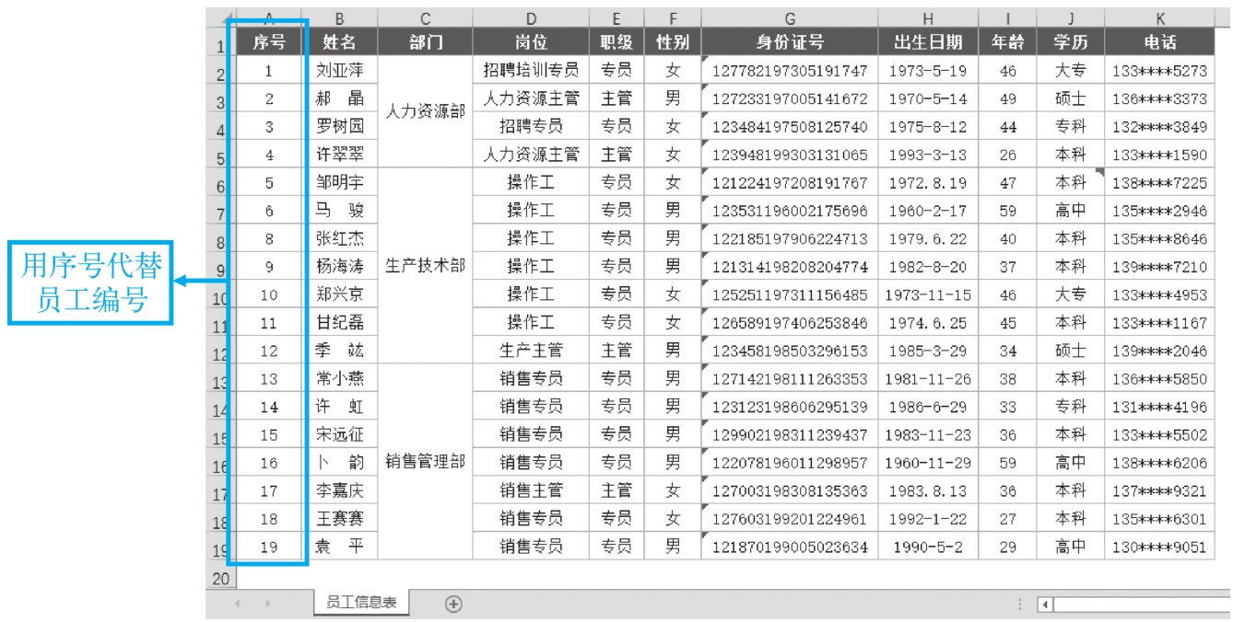Click the new sheet plus button
This screenshot has width=1233, height=622.
[x=452, y=604]
